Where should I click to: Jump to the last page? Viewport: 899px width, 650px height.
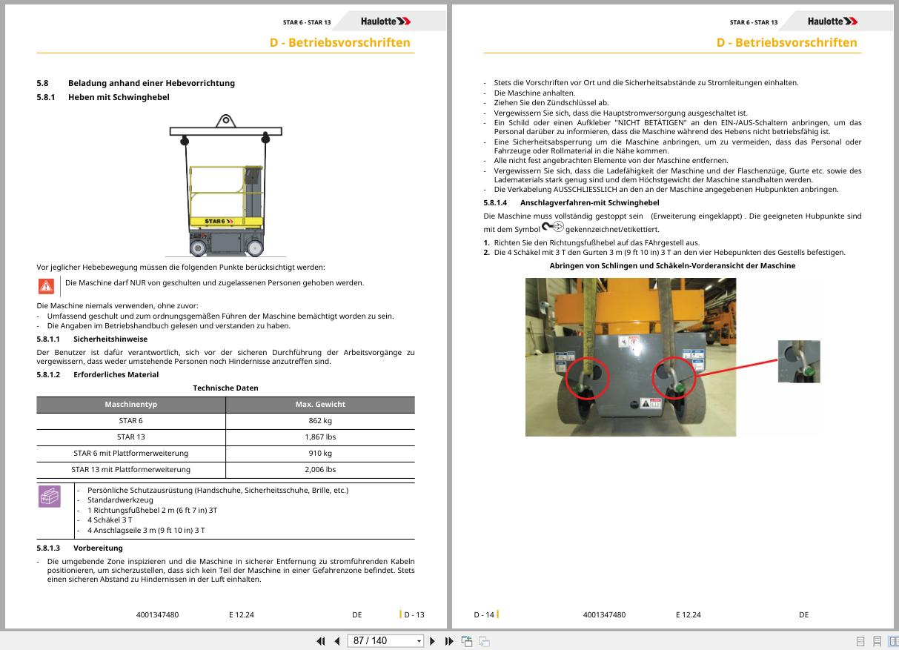click(x=449, y=641)
